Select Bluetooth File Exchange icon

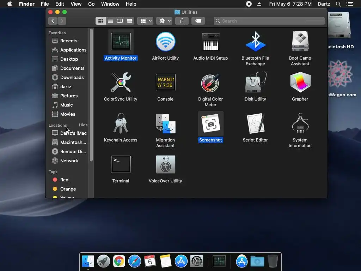(255, 42)
